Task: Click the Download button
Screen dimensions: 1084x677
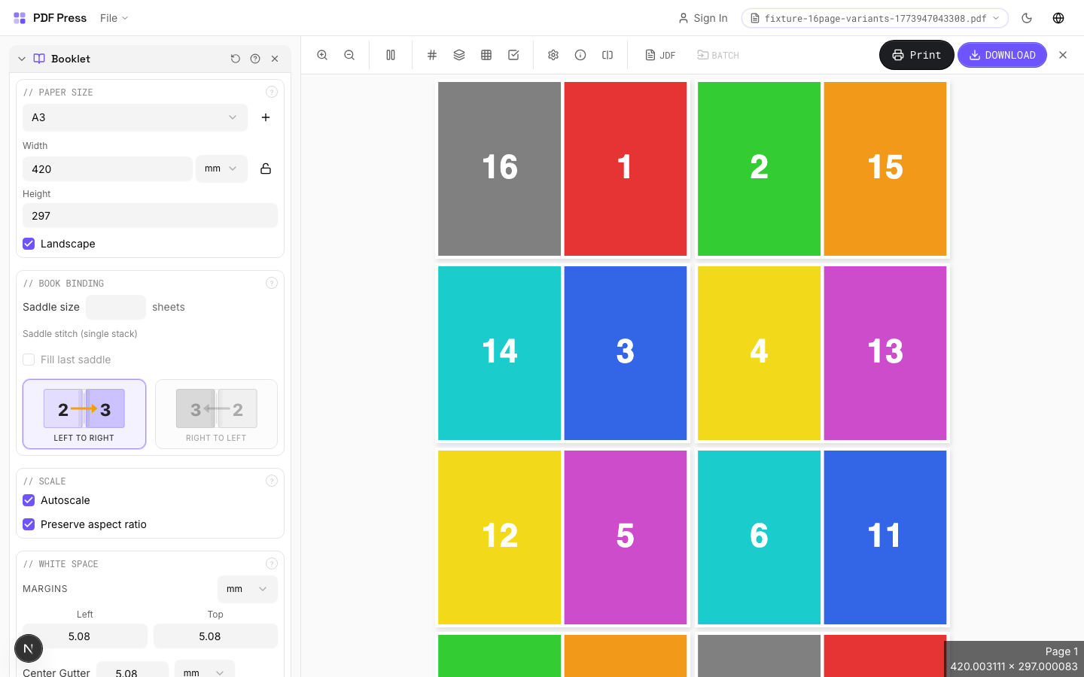Action: [x=1002, y=55]
